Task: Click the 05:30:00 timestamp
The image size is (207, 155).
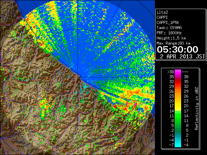Action: tap(178, 49)
